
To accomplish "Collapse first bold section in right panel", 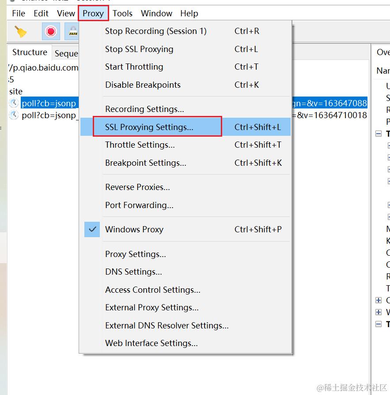I will [379, 134].
